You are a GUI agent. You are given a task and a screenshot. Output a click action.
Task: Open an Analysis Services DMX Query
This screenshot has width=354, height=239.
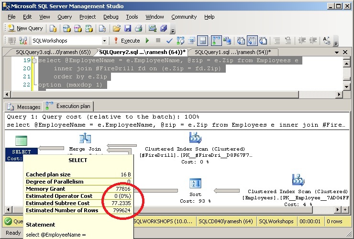pos(78,28)
